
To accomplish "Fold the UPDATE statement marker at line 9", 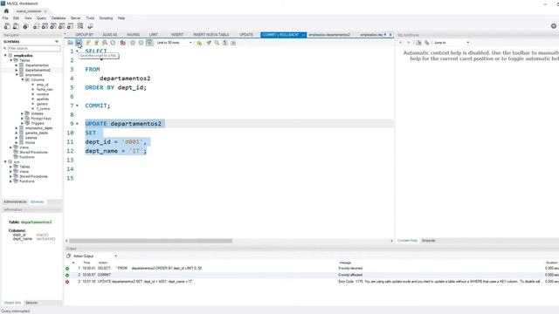I will point(77,124).
